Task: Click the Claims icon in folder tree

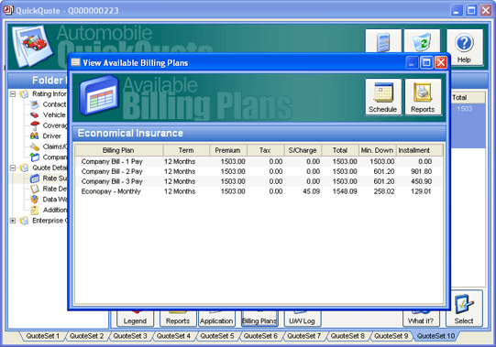Action: [x=35, y=146]
